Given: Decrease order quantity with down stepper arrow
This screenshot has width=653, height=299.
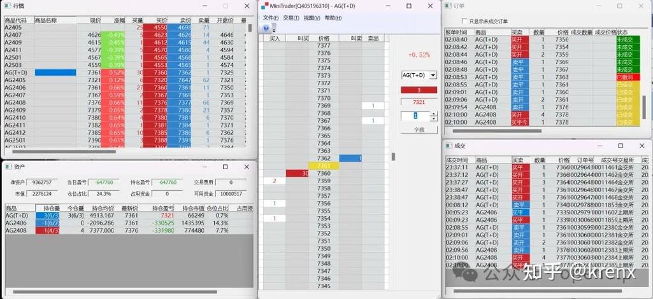Looking at the screenshot, I should tap(434, 119).
